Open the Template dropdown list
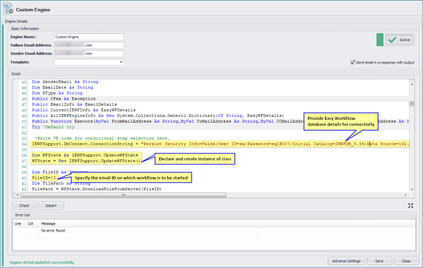423x268 pixels. pyautogui.click(x=121, y=62)
